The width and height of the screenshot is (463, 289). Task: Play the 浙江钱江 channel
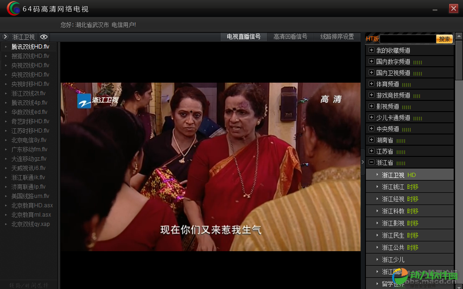393,187
